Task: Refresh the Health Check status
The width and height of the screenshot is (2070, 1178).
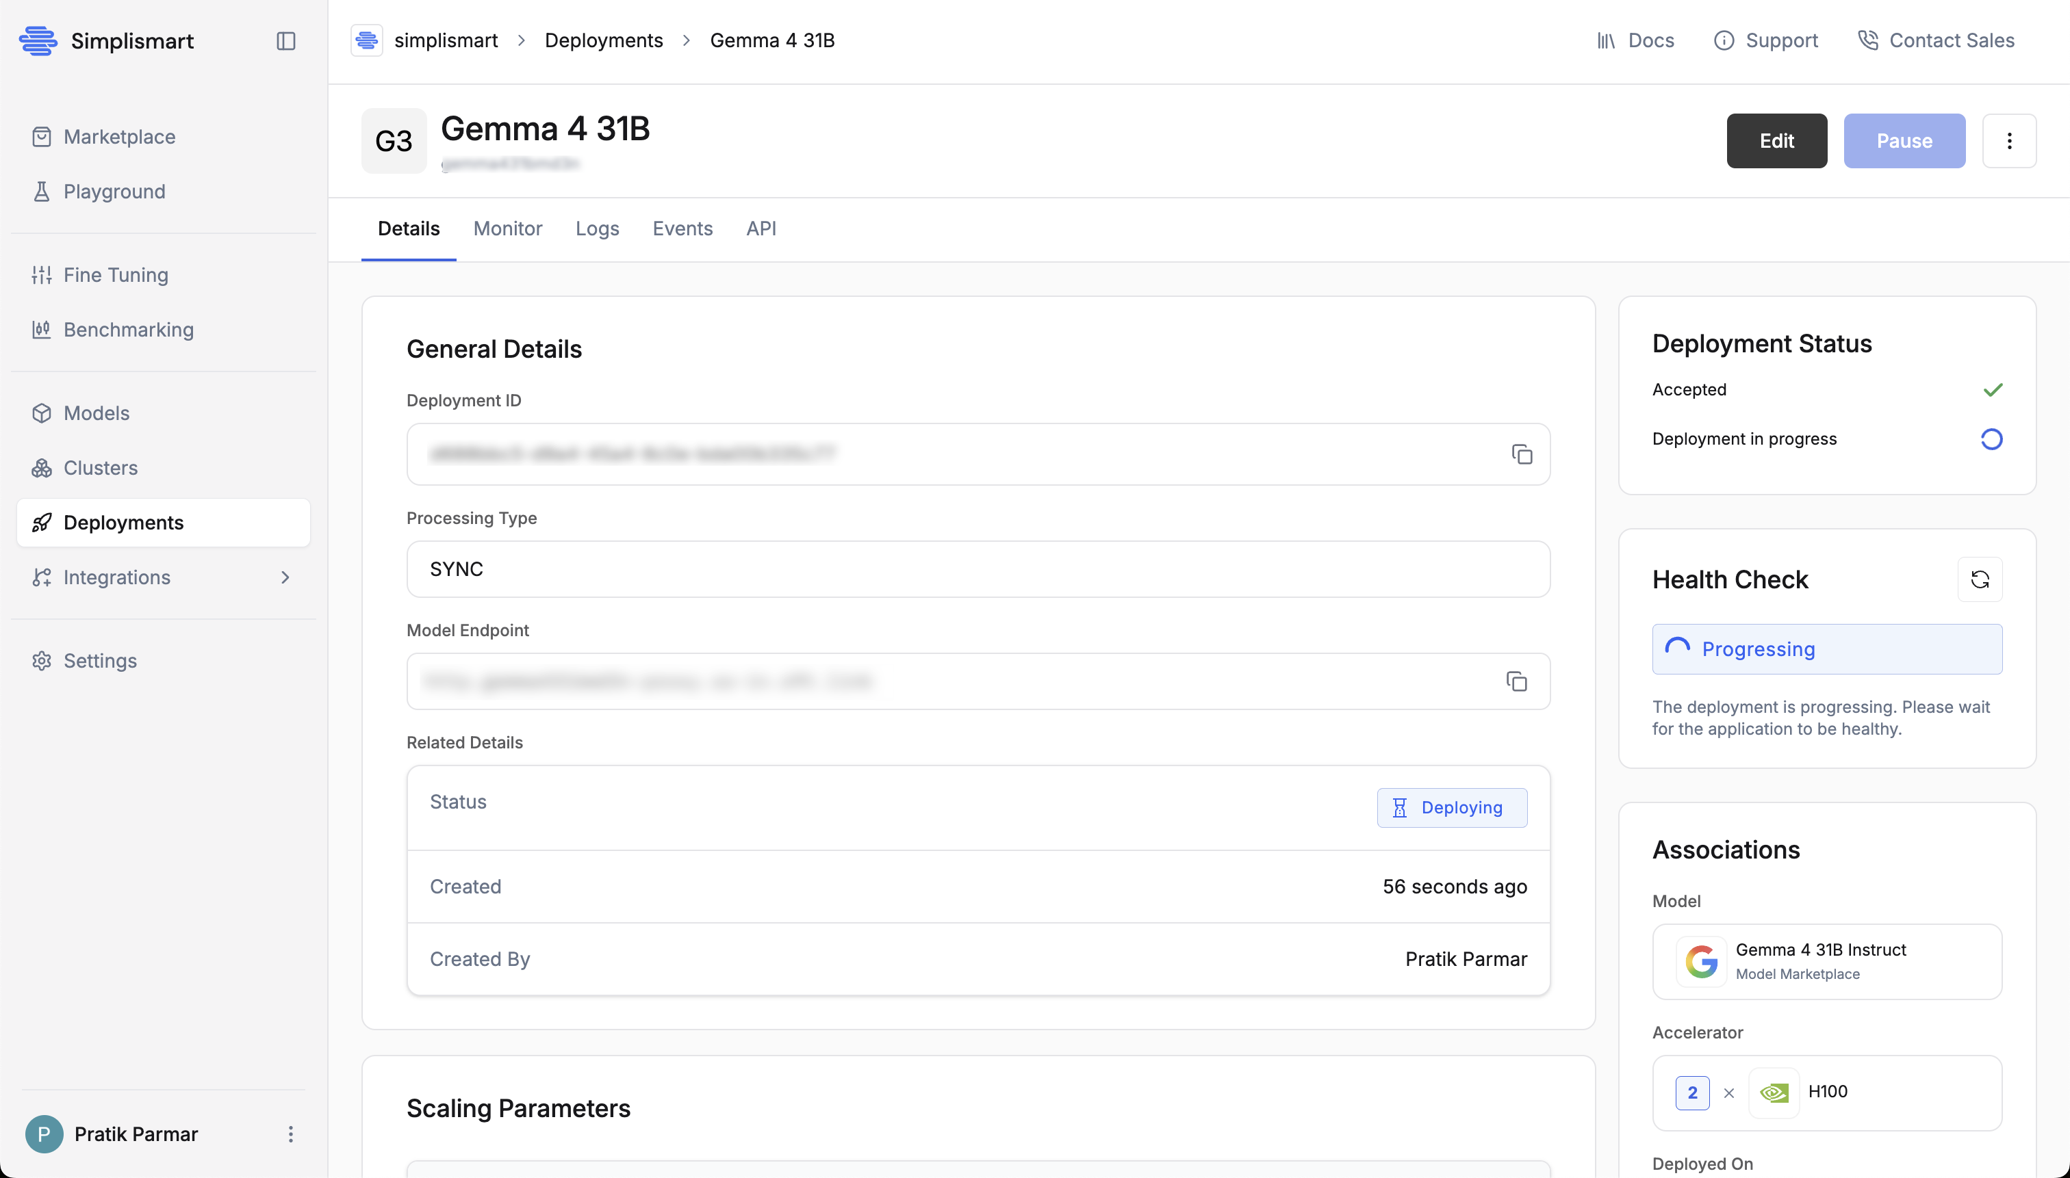Action: click(1980, 579)
